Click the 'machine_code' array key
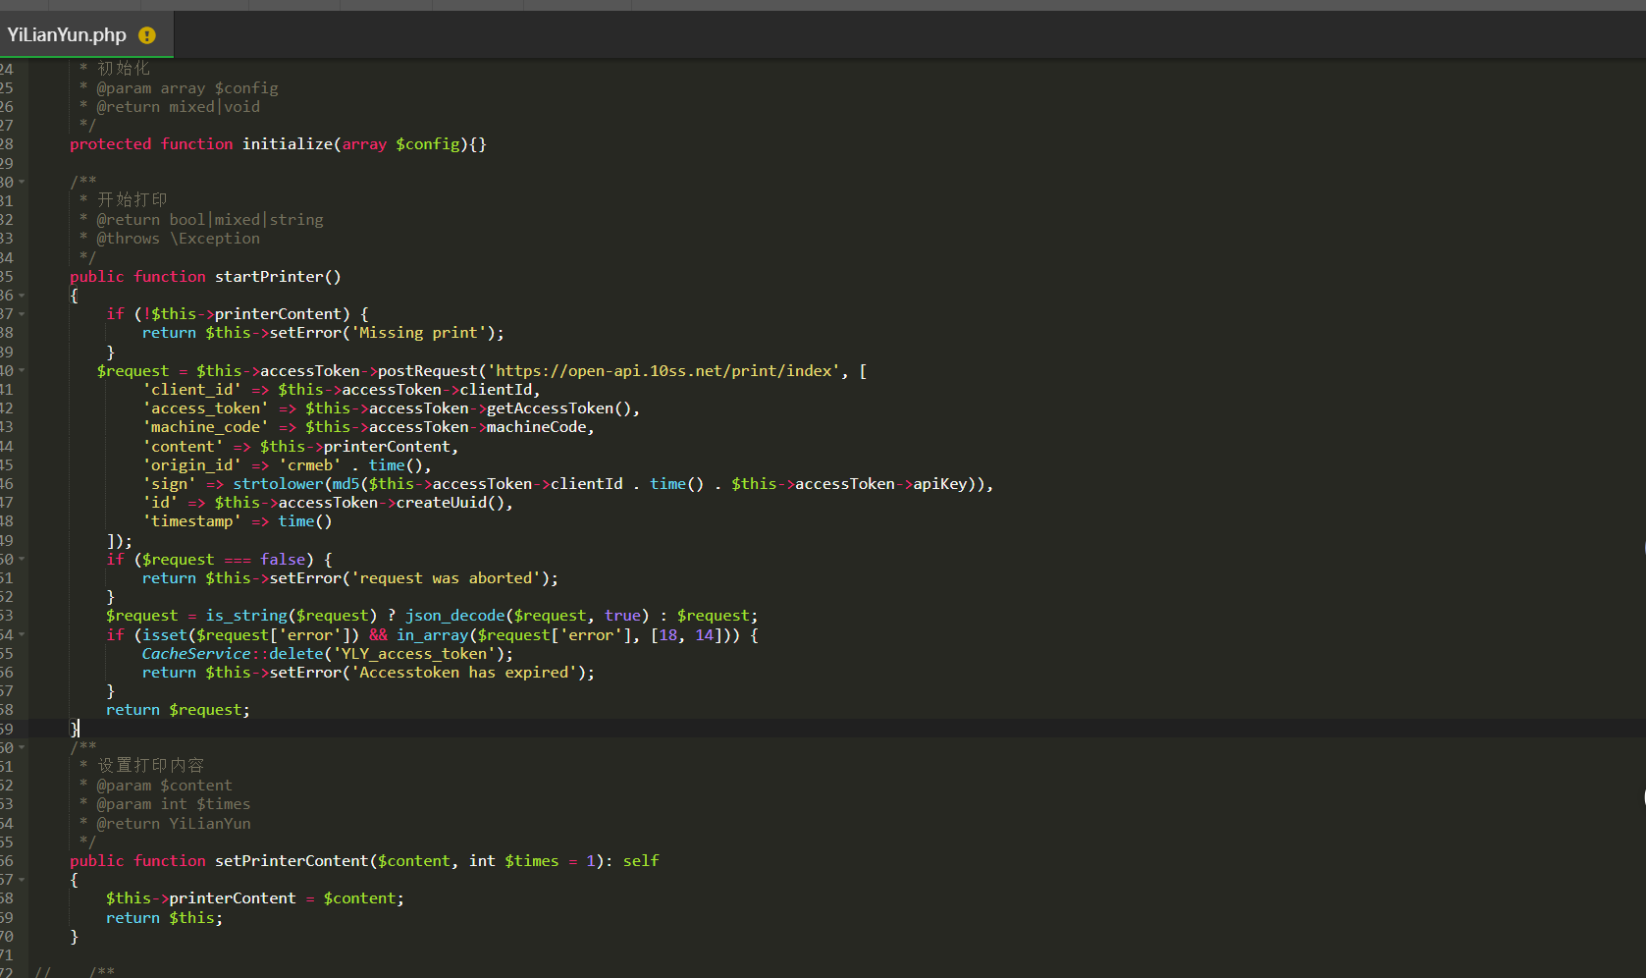Viewport: 1646px width, 978px height. (x=205, y=427)
